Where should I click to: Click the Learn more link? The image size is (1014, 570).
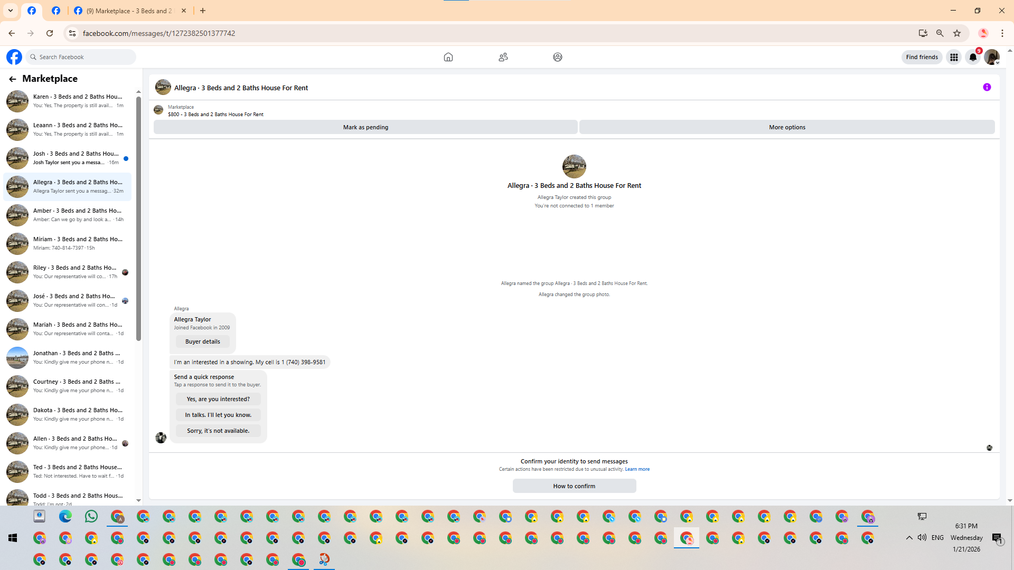[637, 469]
